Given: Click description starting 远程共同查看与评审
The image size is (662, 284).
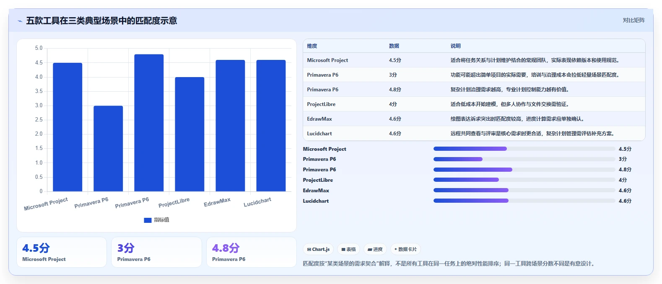Looking at the screenshot, I should tap(533, 134).
